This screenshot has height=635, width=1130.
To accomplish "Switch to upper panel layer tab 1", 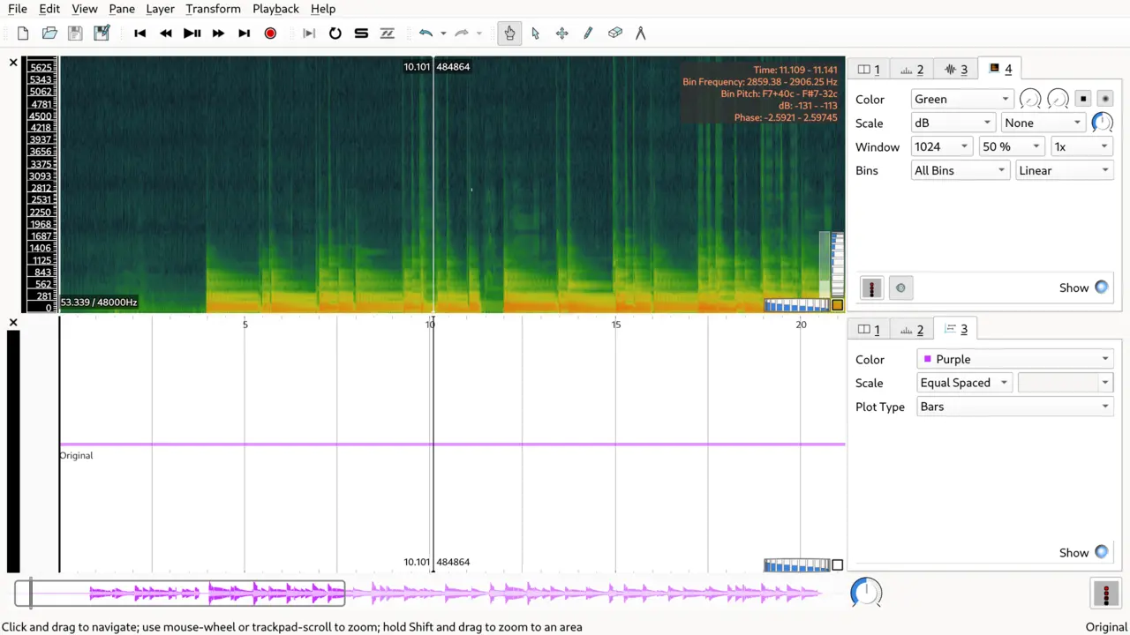I will pyautogui.click(x=869, y=69).
